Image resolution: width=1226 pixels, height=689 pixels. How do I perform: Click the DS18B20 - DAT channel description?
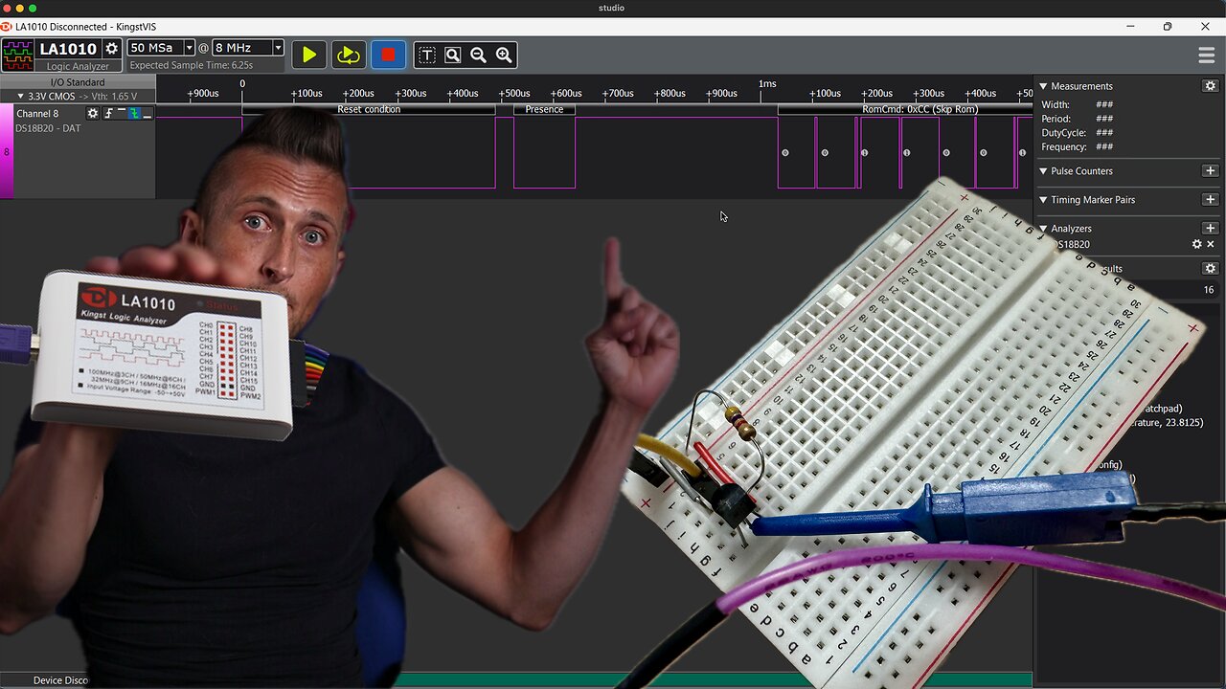pyautogui.click(x=48, y=128)
